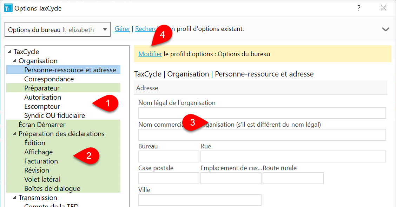Click the Gérer link
396x207 pixels.
point(123,29)
